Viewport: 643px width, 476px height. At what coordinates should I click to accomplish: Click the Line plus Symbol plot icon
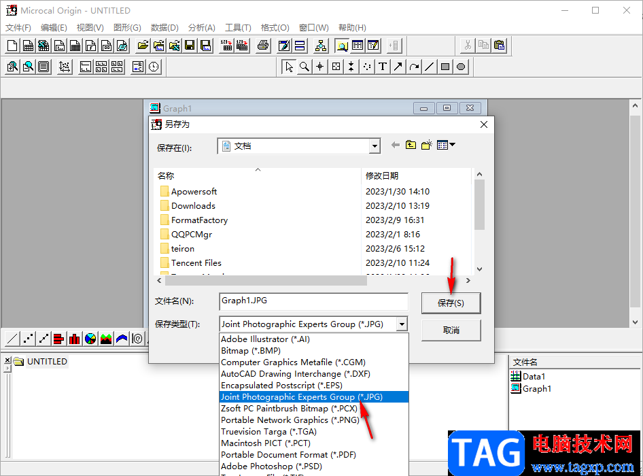coord(44,339)
